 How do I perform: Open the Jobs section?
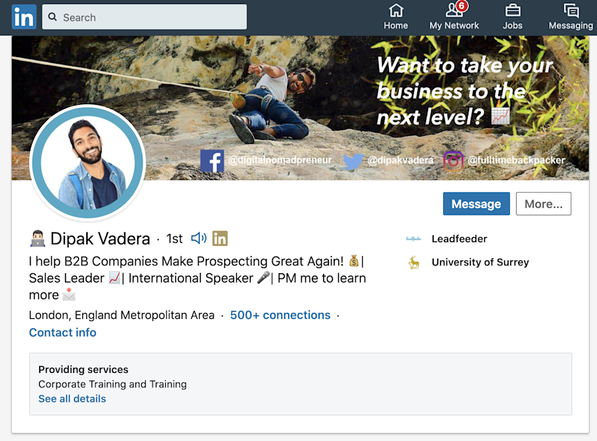click(x=512, y=17)
